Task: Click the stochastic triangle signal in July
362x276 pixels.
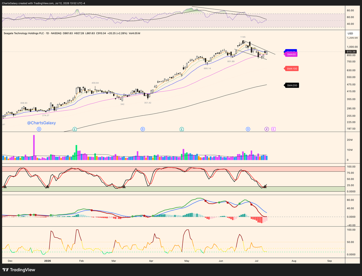Action: pos(265,187)
